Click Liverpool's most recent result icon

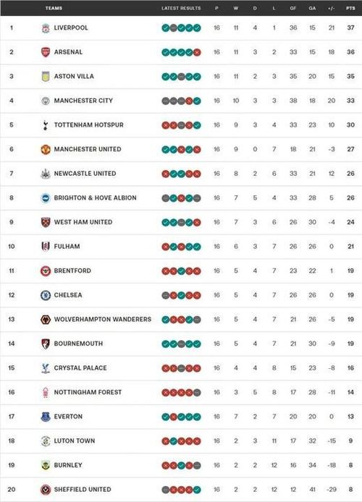pos(197,28)
